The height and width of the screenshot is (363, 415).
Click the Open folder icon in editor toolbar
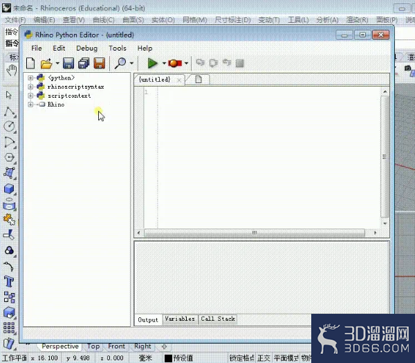[46, 64]
